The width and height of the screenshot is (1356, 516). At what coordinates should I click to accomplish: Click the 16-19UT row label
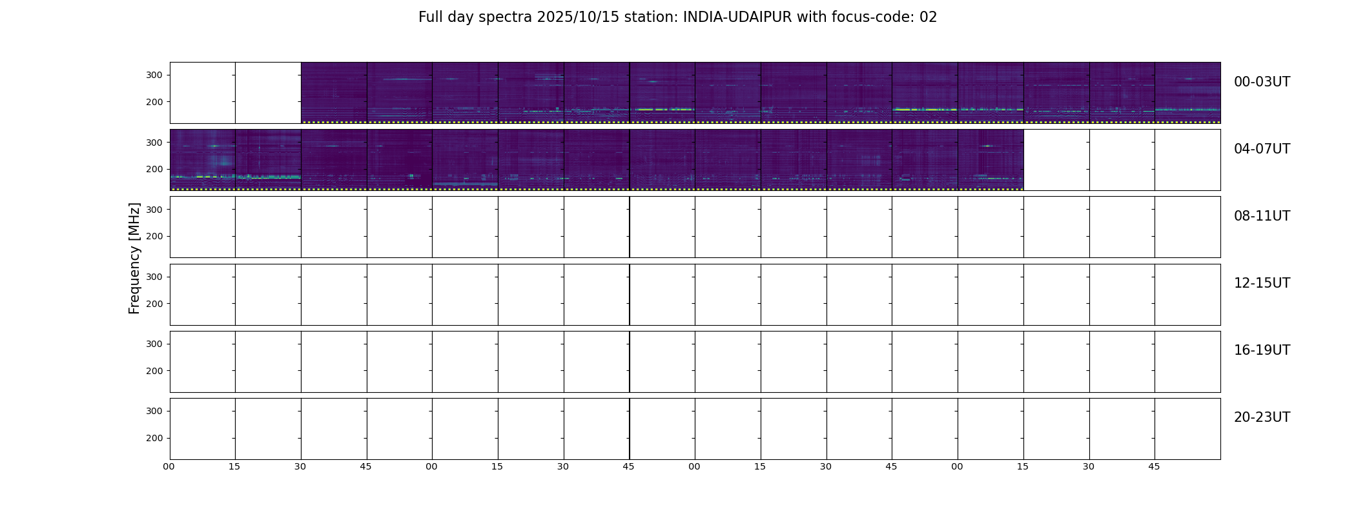click(1262, 350)
